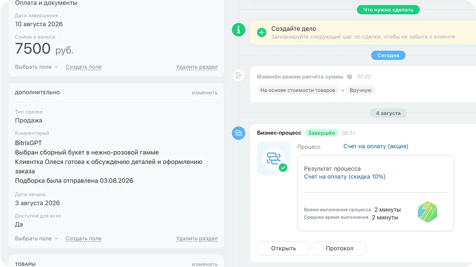Click the sigma sum-mode timeline icon
The image size is (476, 267).
239,75
